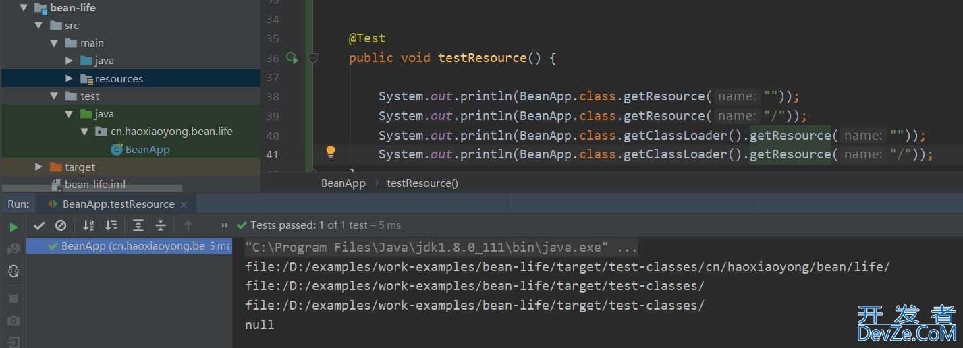Click the @Test annotation
The width and height of the screenshot is (963, 348).
(367, 38)
